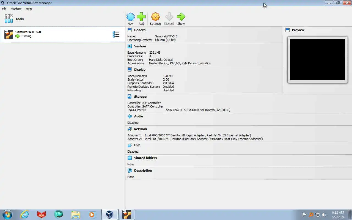
Task: Open the Machine menu
Action: click(x=16, y=9)
